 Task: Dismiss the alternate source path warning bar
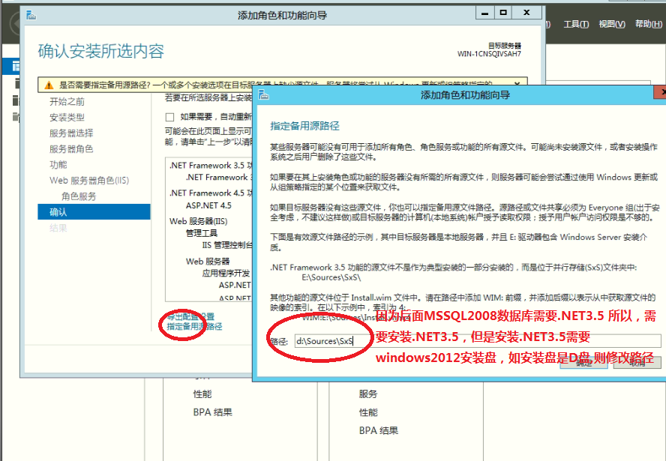click(517, 84)
